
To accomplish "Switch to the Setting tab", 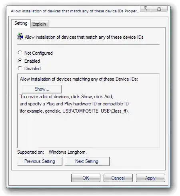I will [21, 23].
